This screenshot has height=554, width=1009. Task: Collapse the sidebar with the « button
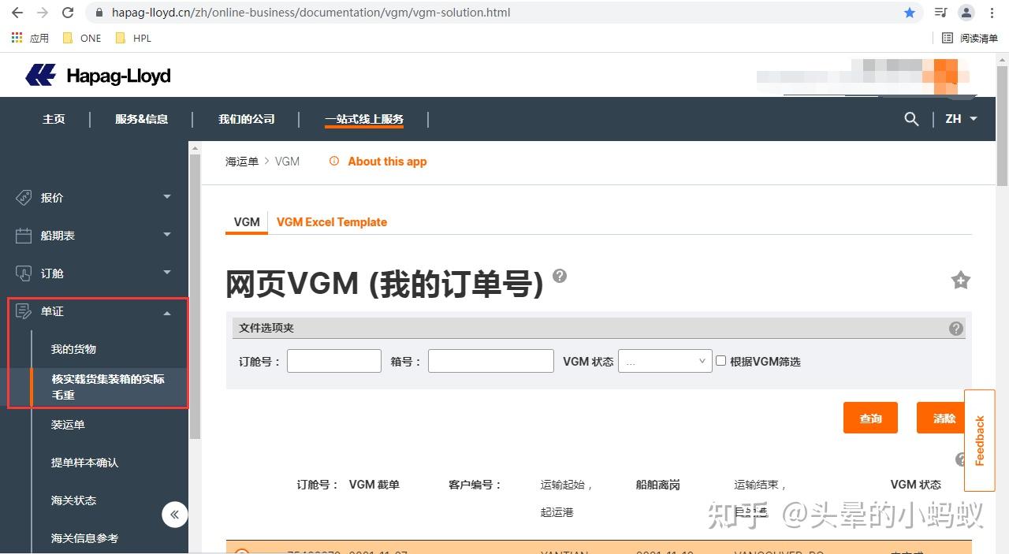(175, 514)
